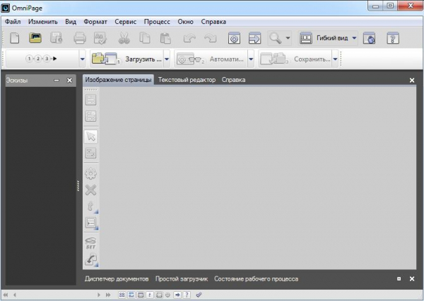This screenshot has width=424, height=301.
Task: Click the copy pages icon
Action: pyautogui.click(x=145, y=38)
